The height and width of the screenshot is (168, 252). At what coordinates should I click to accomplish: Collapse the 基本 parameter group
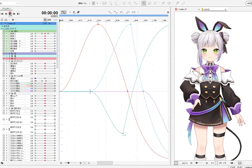coord(9,31)
